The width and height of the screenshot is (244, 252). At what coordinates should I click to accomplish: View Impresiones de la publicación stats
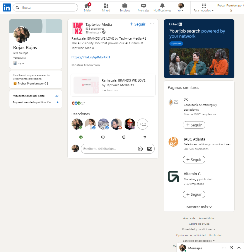[36, 102]
